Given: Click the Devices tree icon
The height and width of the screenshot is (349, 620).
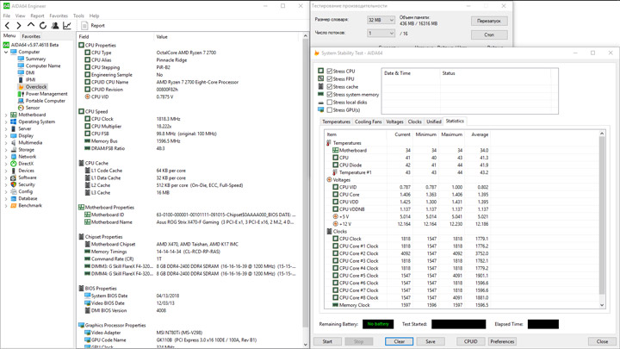Looking at the screenshot, I should pyautogui.click(x=14, y=171).
